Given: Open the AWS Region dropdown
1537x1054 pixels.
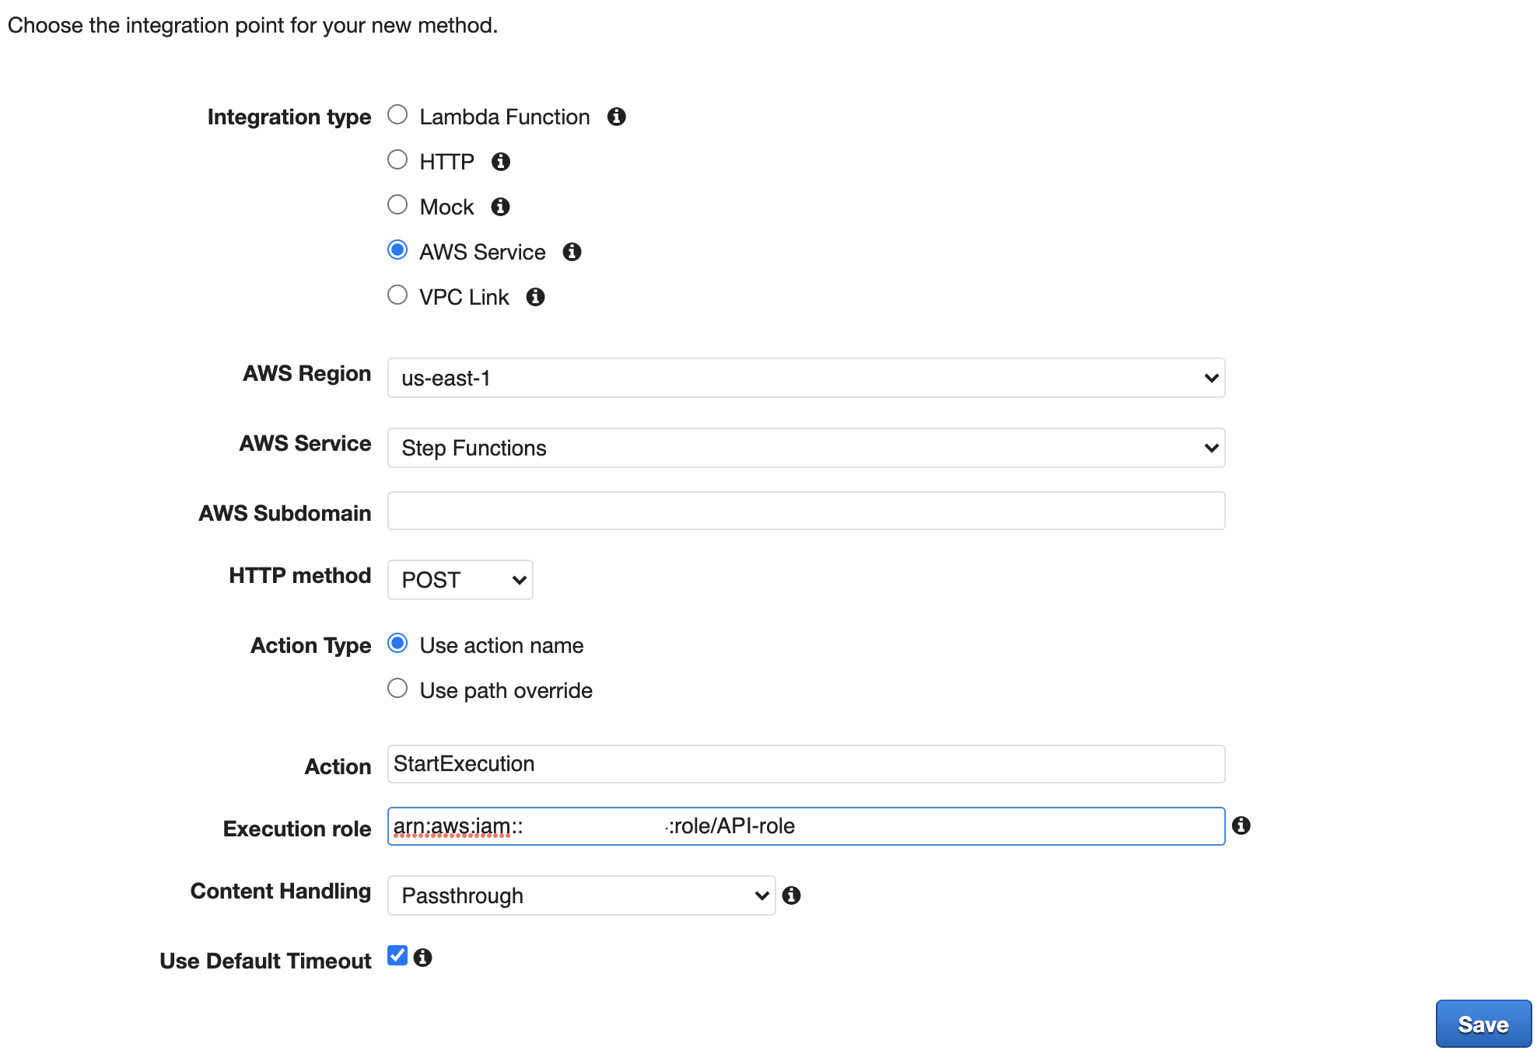Looking at the screenshot, I should [x=806, y=378].
